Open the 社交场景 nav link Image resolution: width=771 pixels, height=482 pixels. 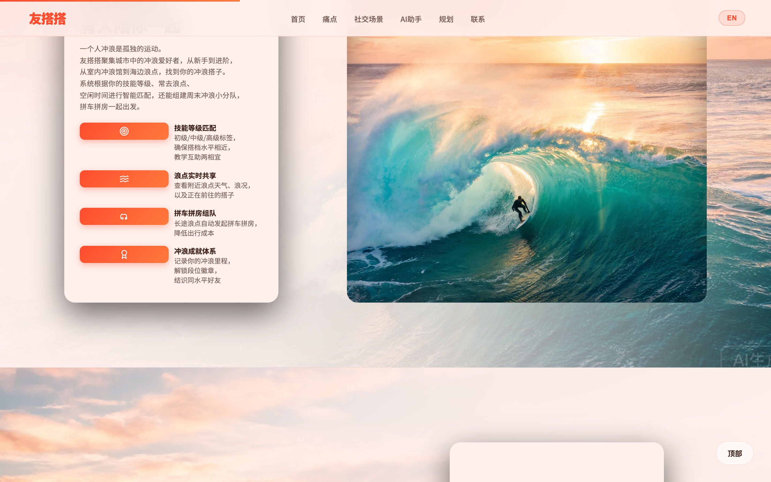click(x=368, y=19)
